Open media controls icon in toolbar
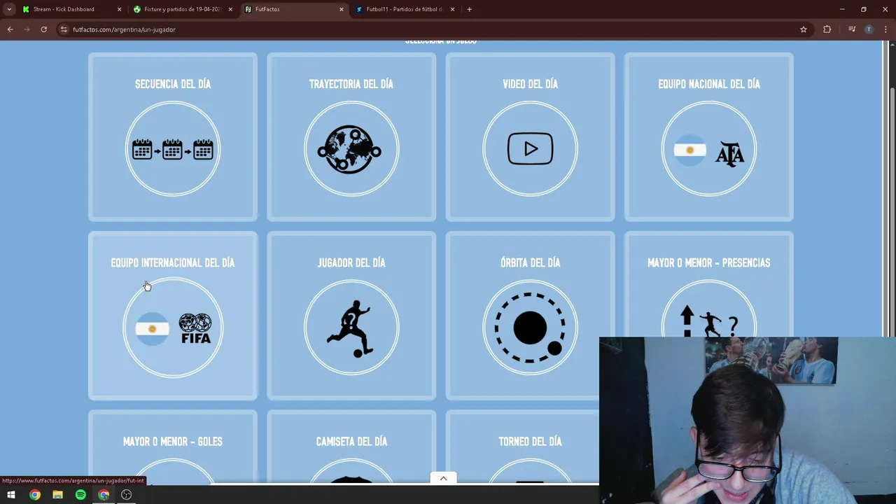 click(852, 29)
